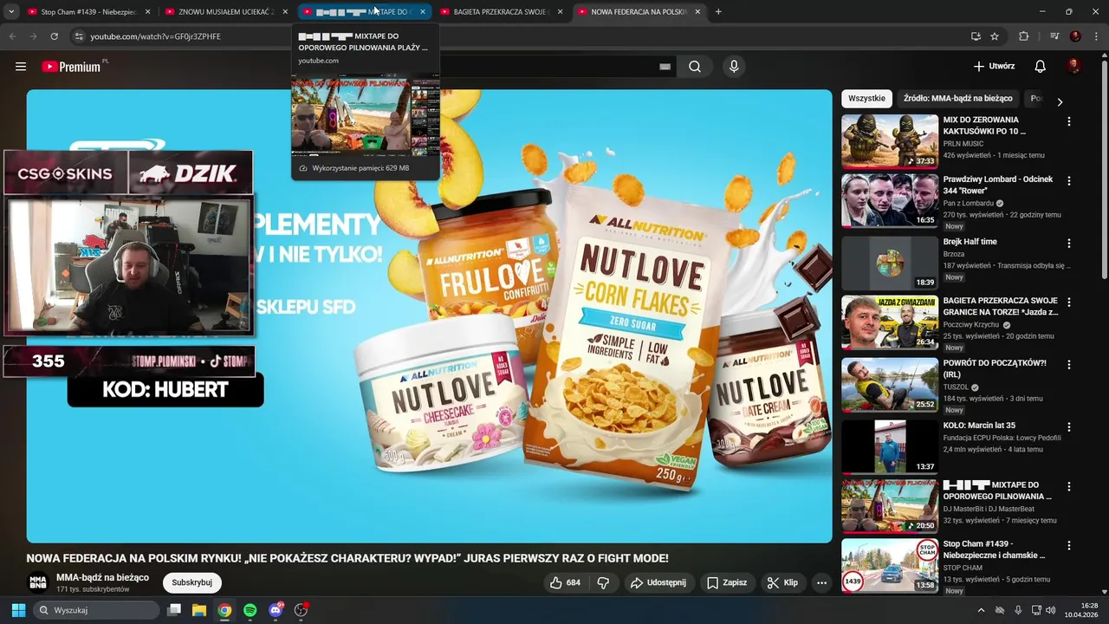Viewport: 1109px width, 624px height.
Task: Open POWRÓT DO POCZĄTKÓW?! (IRL) video
Action: [x=890, y=384]
